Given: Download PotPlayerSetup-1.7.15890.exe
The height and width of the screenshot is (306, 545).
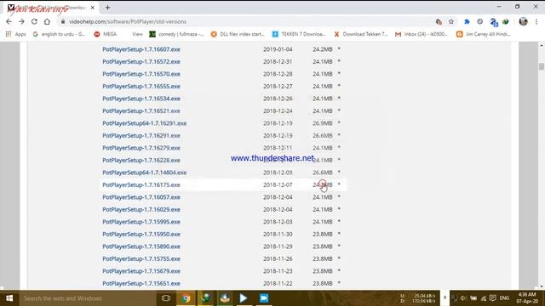Looking at the screenshot, I should point(141,246).
